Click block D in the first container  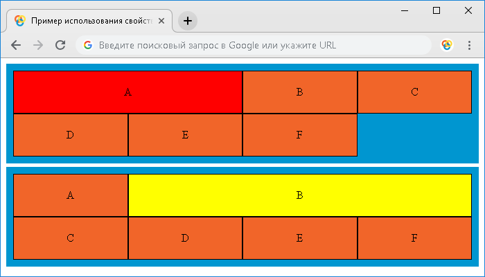click(x=71, y=135)
